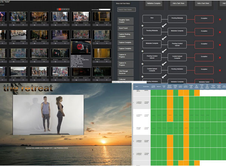Delete the Pending Content Upload to Content Upload Complete row
226x166 pixels.
coord(220,58)
